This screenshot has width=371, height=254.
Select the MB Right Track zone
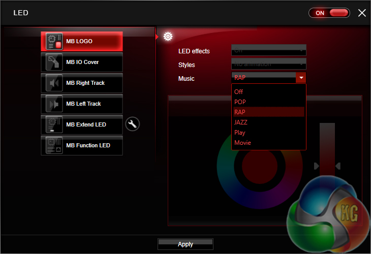point(82,83)
